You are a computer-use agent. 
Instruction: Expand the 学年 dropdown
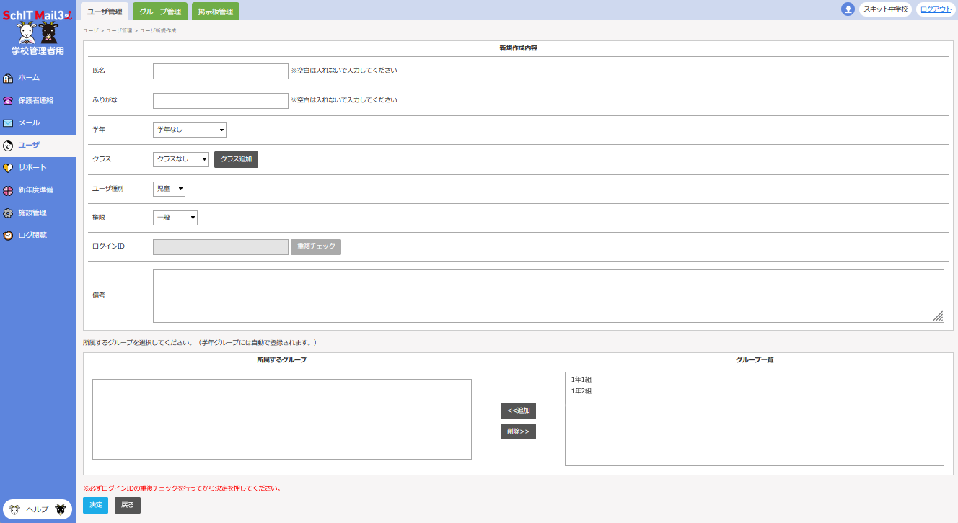[x=190, y=130]
